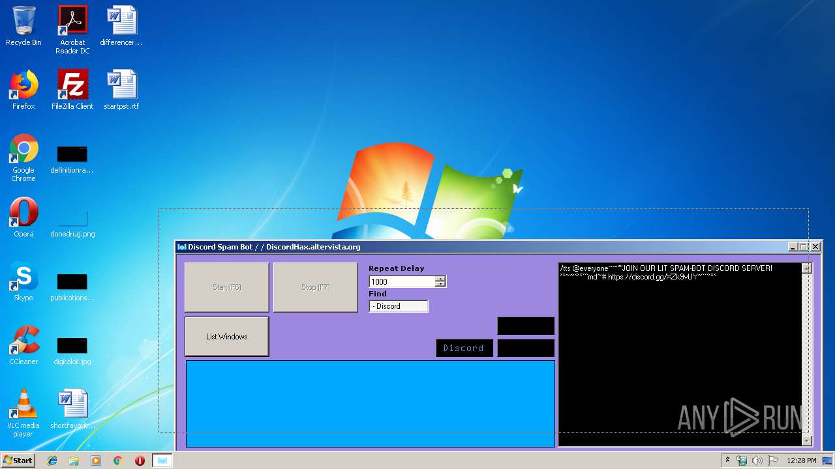The height and width of the screenshot is (469, 835).
Task: Launch Google Chrome desktop shortcut
Action: point(23,158)
